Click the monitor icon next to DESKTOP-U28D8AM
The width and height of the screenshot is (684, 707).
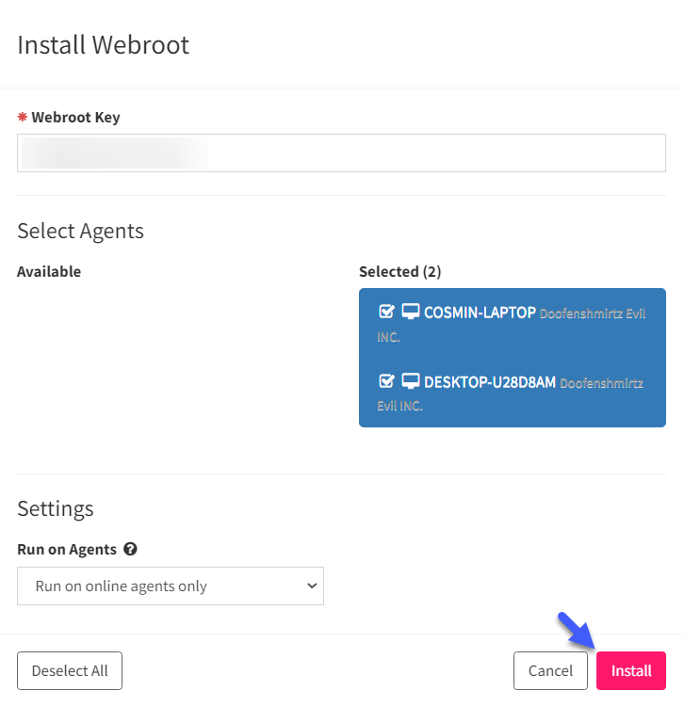[x=411, y=381]
